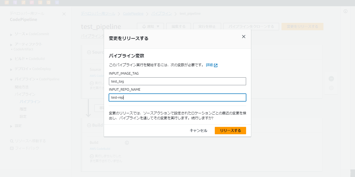355x177 pixels.
Task: Click the CodePipeline breadcrumb link
Action: [x=133, y=13]
